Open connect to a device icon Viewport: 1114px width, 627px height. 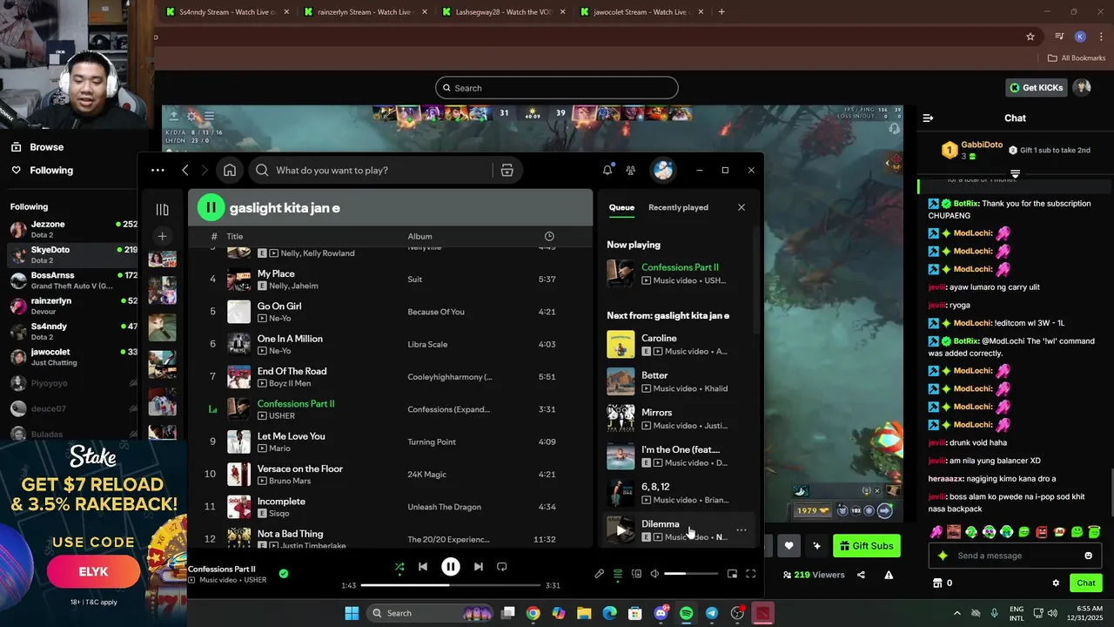pos(636,574)
